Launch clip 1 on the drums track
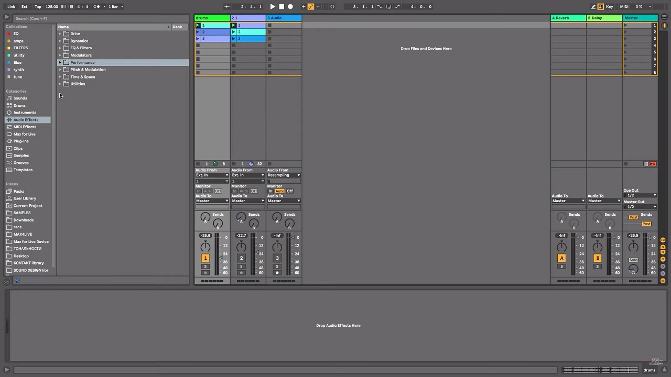Image resolution: width=671 pixels, height=377 pixels. (198, 25)
